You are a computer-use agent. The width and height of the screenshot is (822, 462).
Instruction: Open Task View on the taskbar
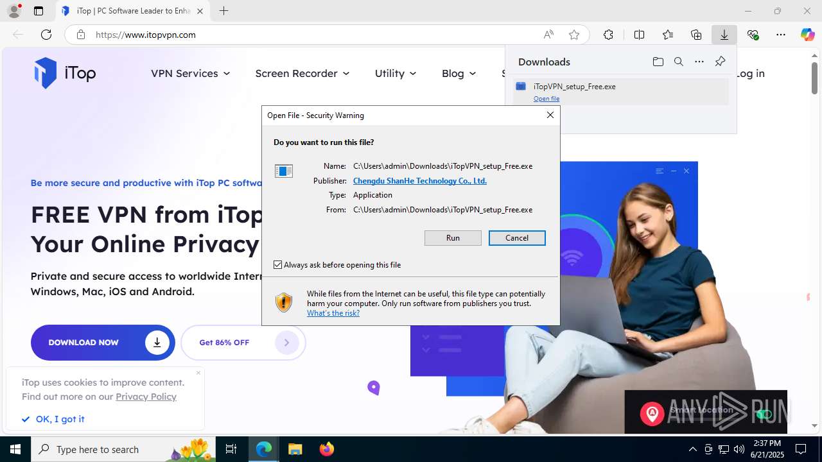[231, 449]
